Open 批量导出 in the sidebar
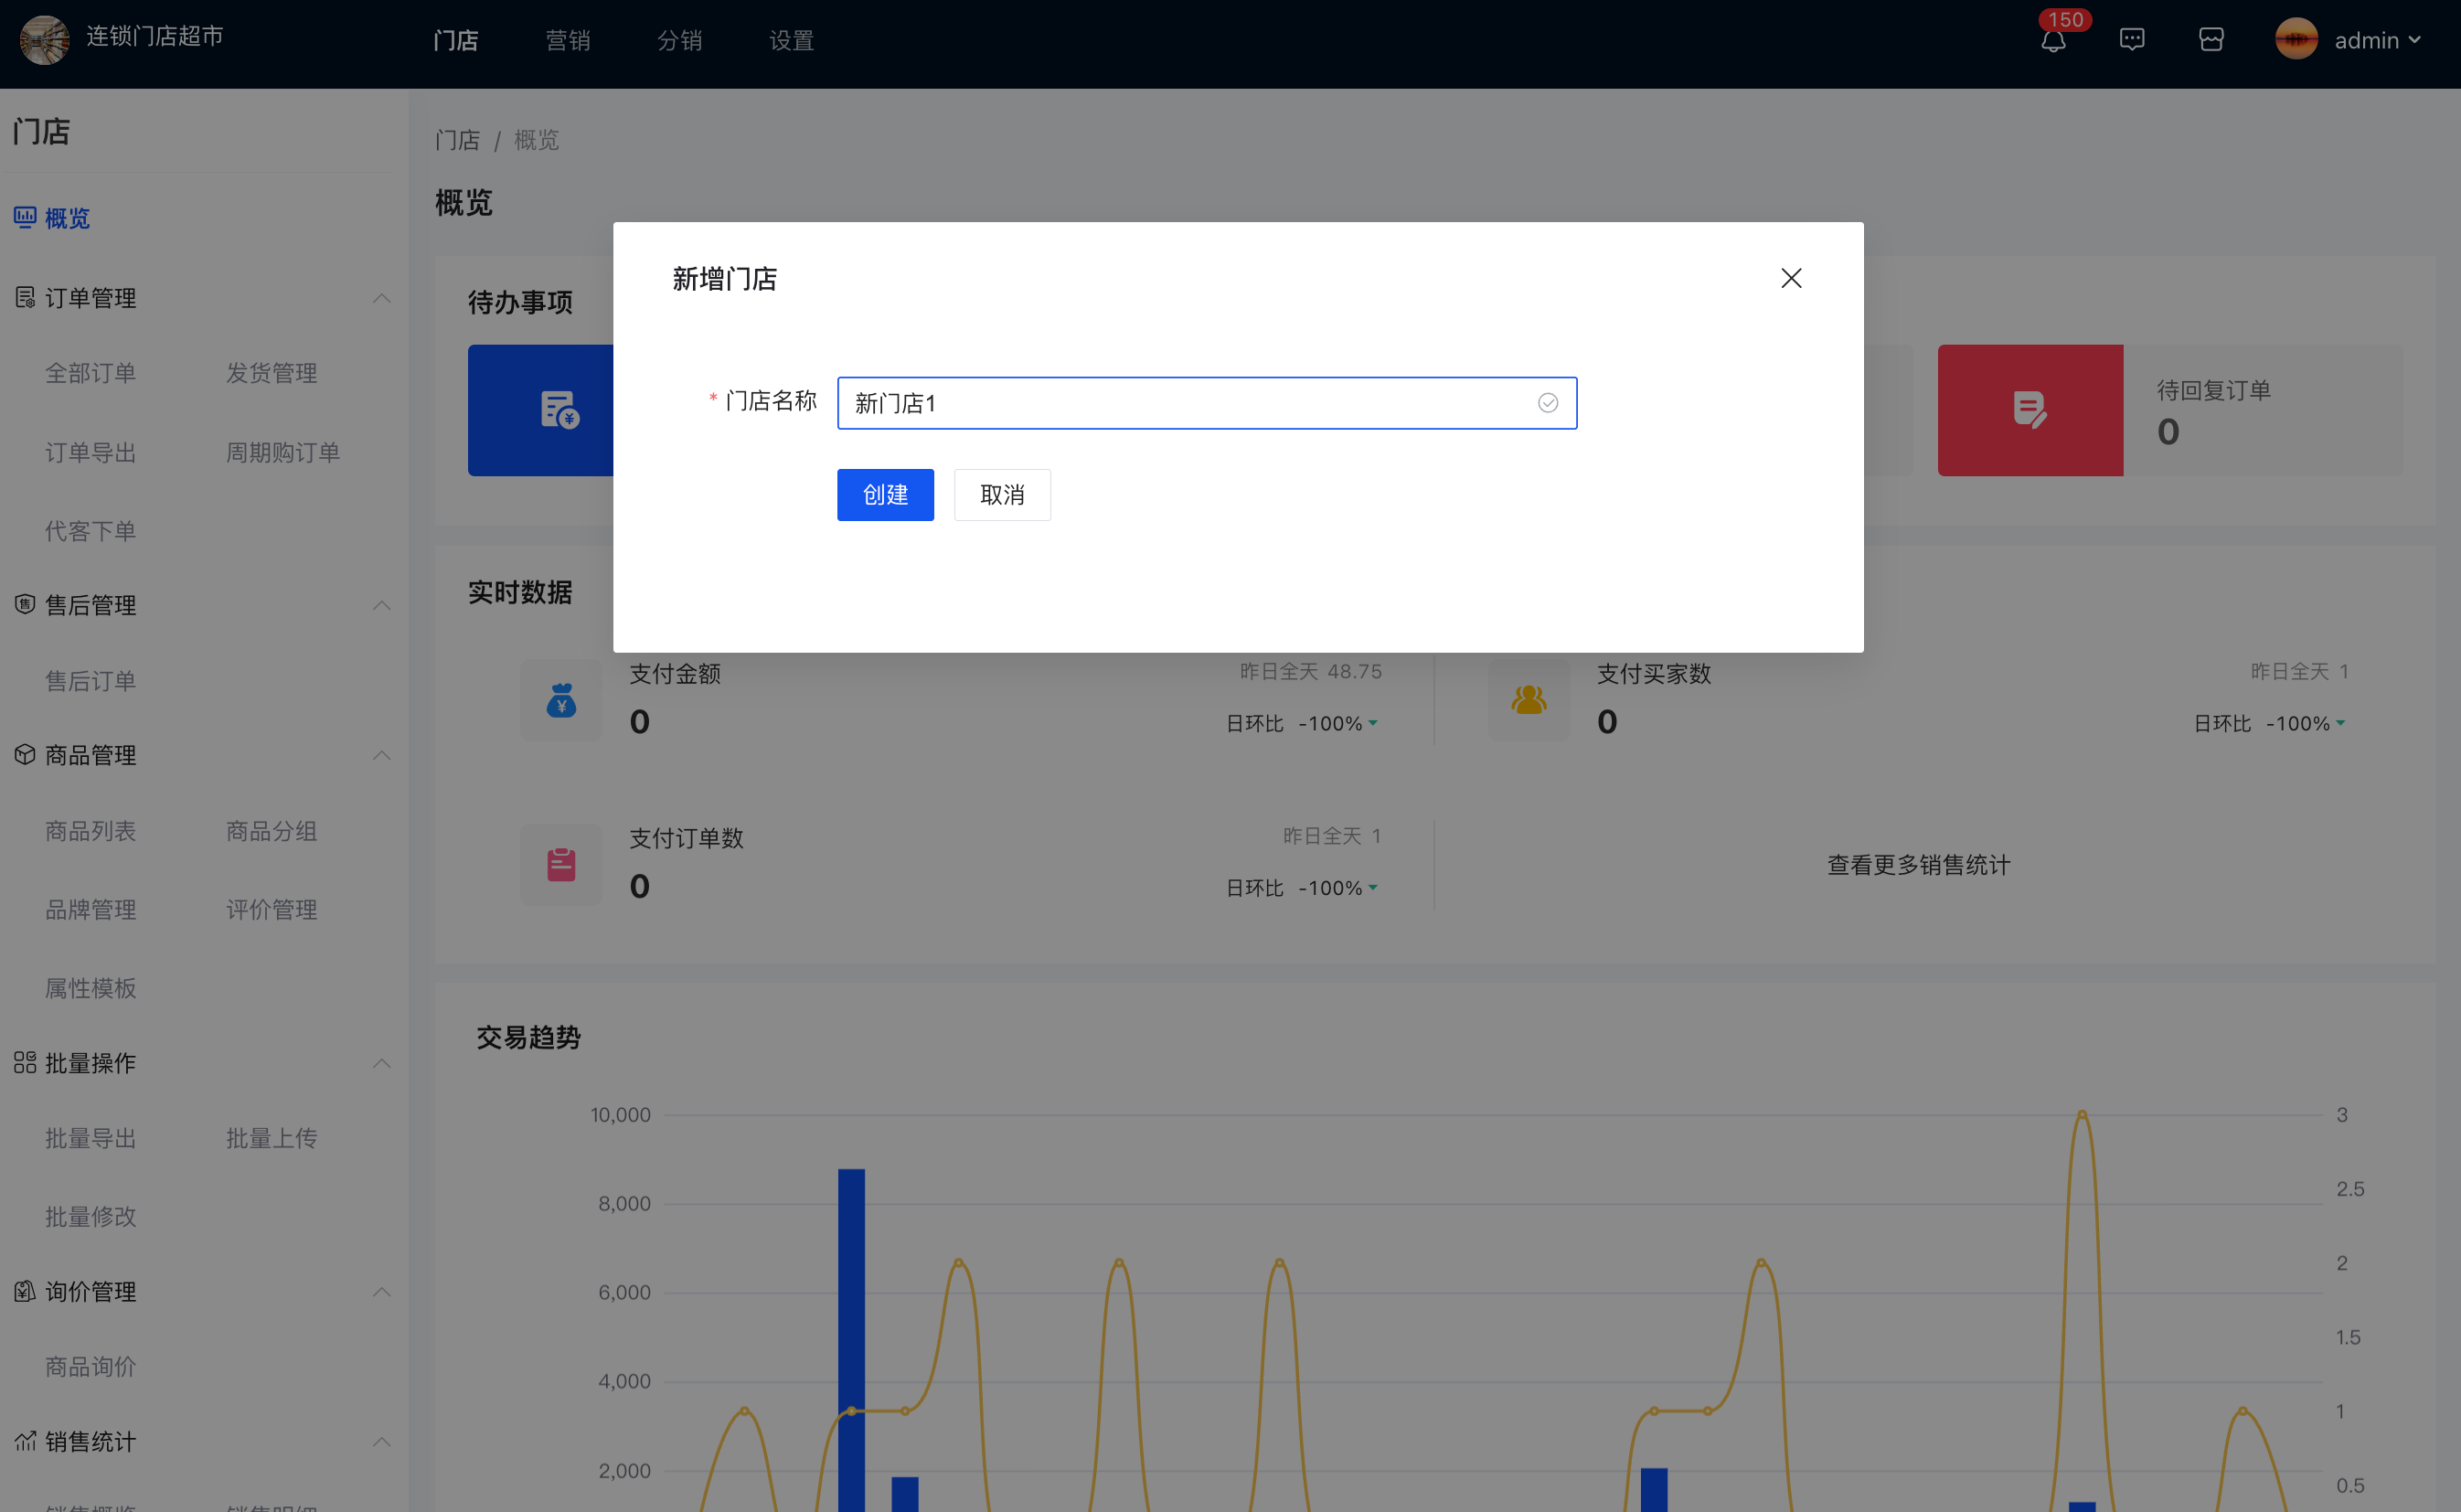This screenshot has width=2461, height=1512. tap(90, 1138)
